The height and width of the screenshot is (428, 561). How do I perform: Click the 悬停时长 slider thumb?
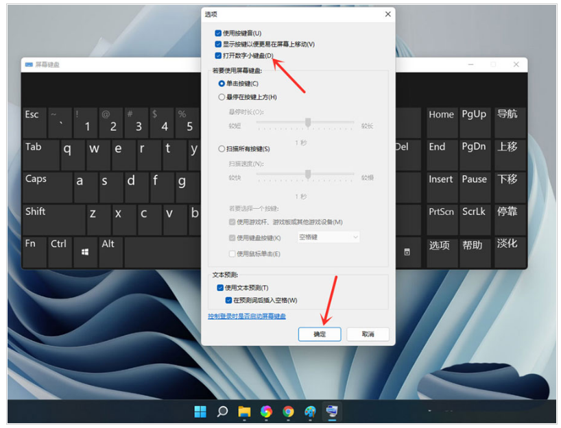[x=308, y=123]
